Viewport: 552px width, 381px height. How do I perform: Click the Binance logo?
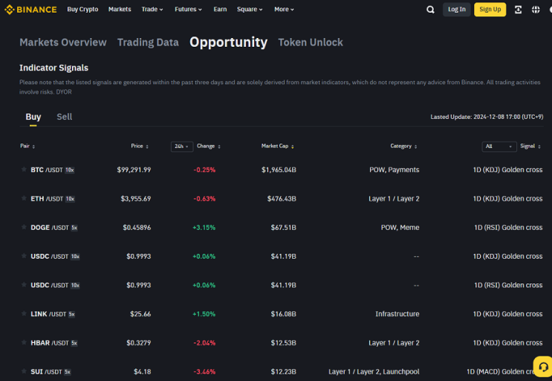click(30, 10)
